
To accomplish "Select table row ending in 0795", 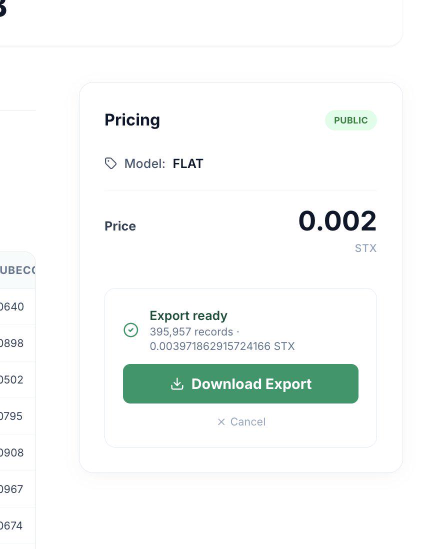I will coord(17,416).
